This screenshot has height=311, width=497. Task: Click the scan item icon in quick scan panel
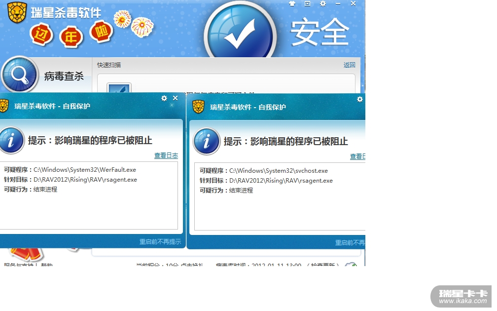click(119, 88)
